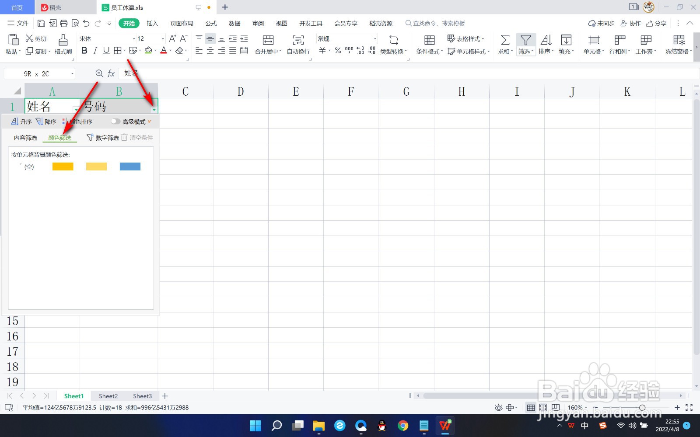This screenshot has width=700, height=437.
Task: Toggle underline formatting
Action: [x=106, y=51]
